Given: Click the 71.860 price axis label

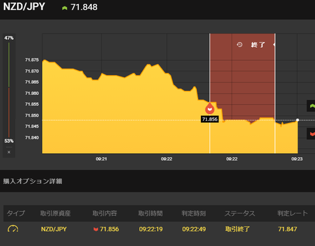Looking at the screenshot, I should [x=32, y=94].
